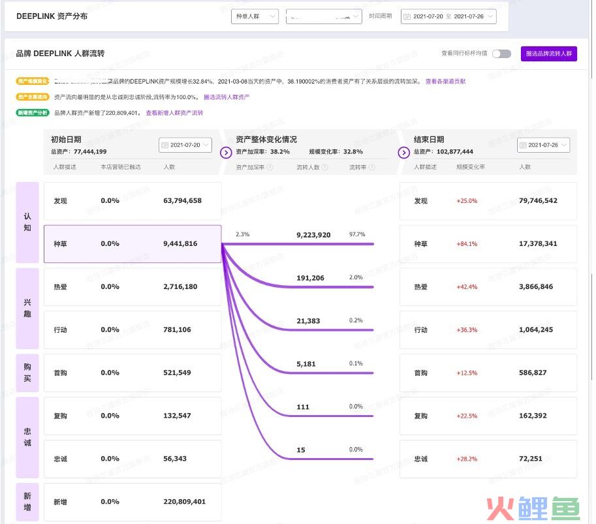Click the help icon next to 流转人数 column header
596x524 pixels.
325,167
